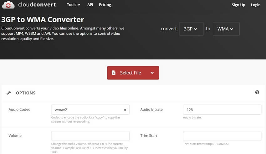Click the Trim Start input field
This screenshot has height=154, width=266.
coord(222,136)
